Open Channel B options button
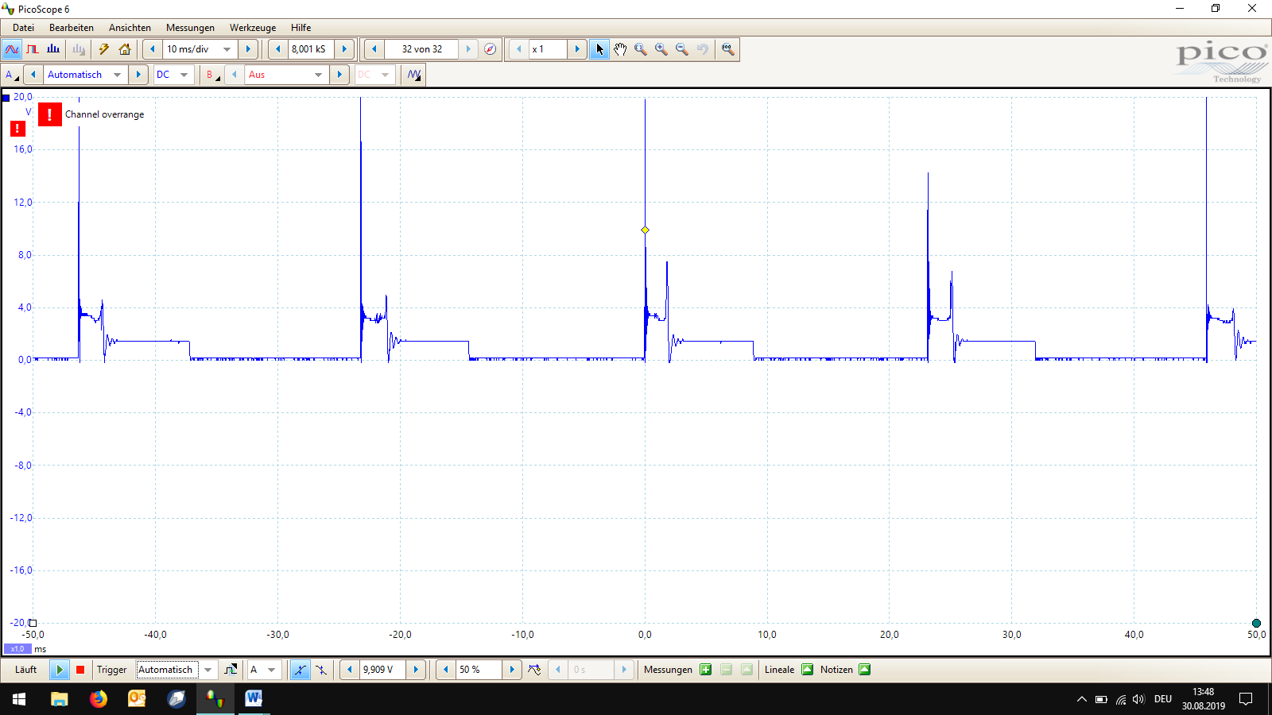This screenshot has height=715, width=1272. 213,75
